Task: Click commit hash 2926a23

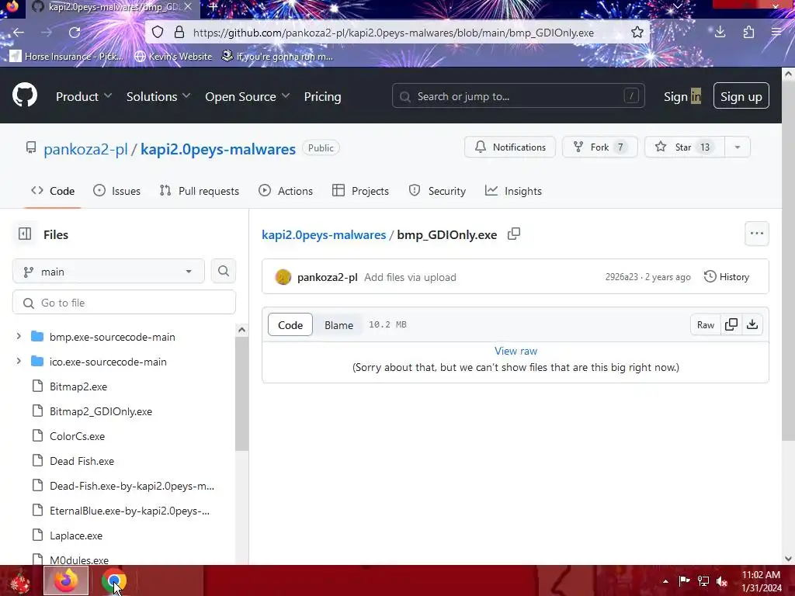Action: coord(621,277)
